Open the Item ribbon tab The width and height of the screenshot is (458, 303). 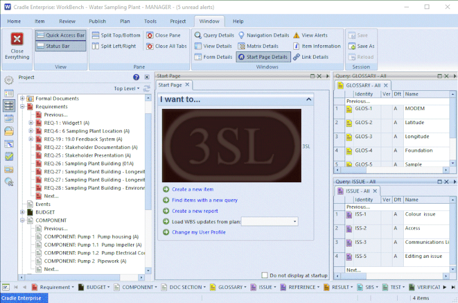(39, 21)
